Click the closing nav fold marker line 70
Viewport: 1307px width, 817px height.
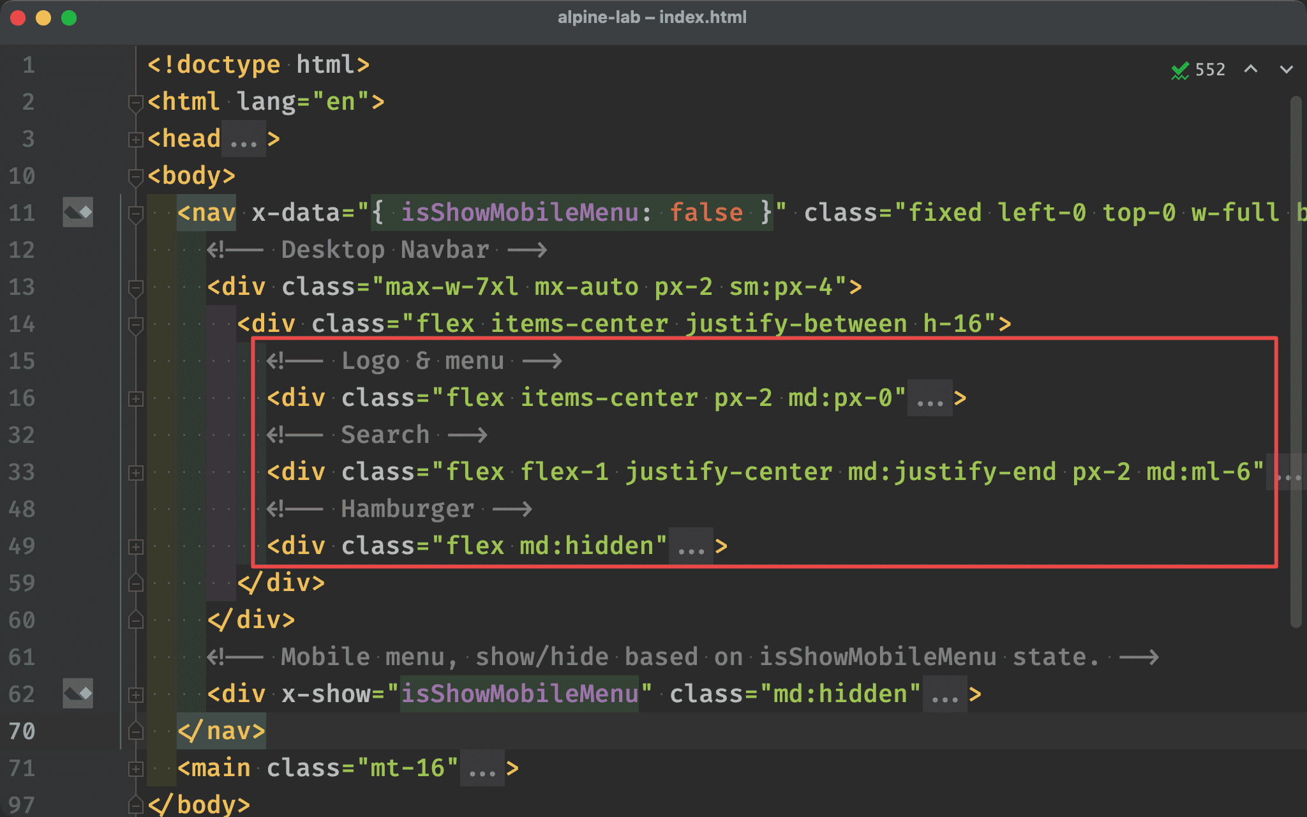135,731
